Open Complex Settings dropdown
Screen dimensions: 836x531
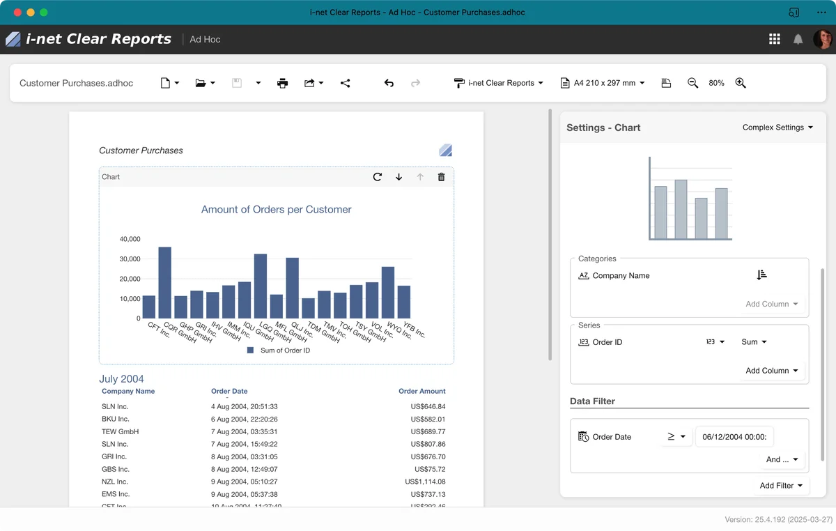click(x=777, y=128)
